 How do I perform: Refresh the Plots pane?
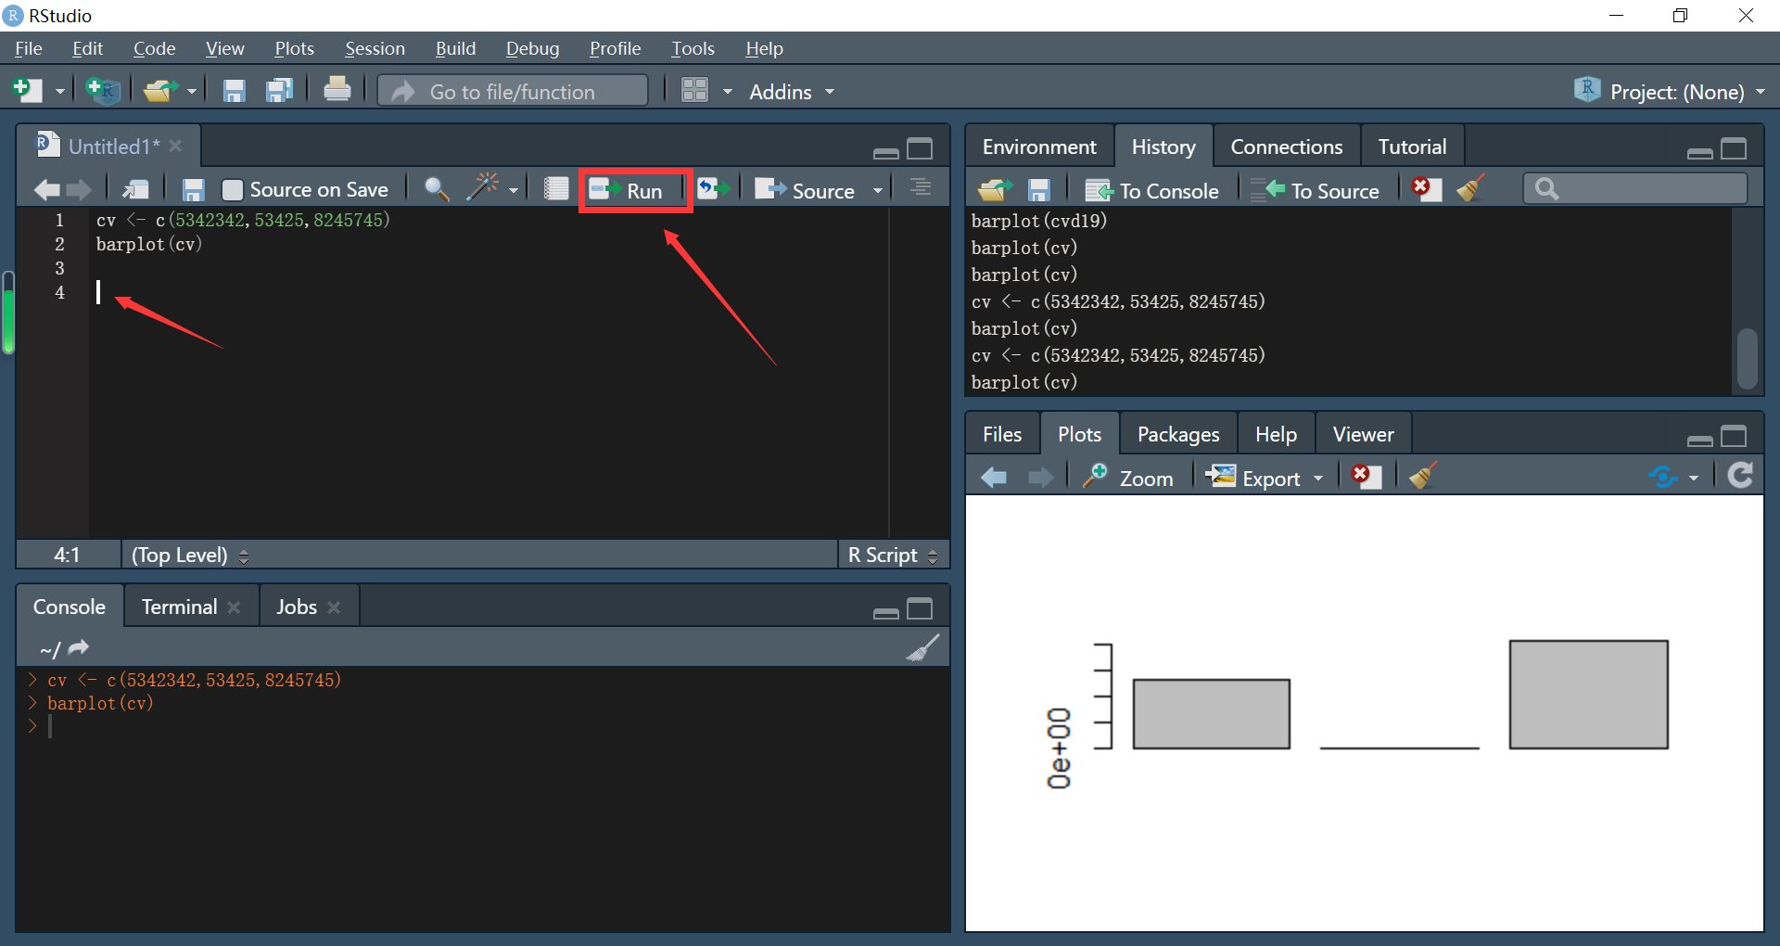coord(1740,476)
